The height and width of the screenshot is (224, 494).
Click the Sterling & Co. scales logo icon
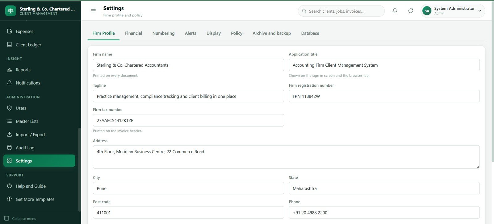click(x=10, y=11)
